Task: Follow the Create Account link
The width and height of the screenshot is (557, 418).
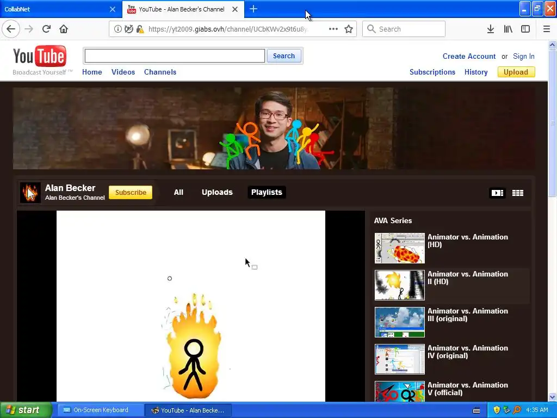Action: tap(468, 56)
